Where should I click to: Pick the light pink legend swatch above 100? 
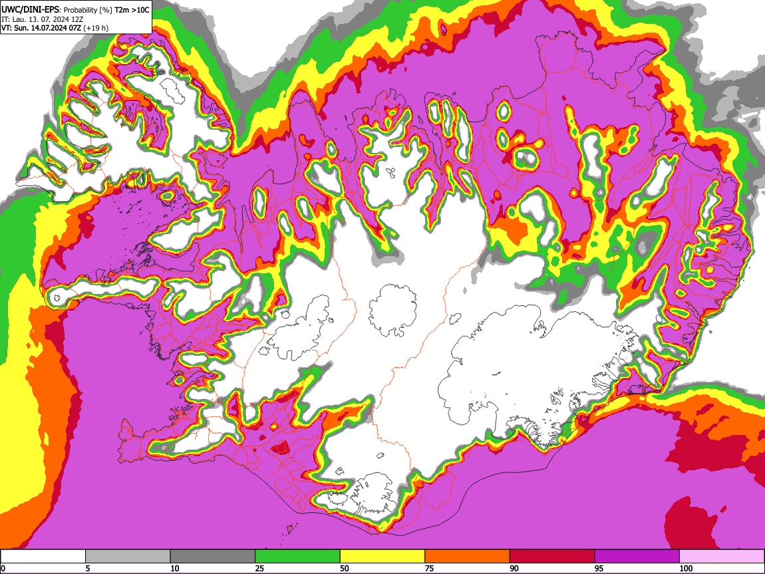point(722,557)
